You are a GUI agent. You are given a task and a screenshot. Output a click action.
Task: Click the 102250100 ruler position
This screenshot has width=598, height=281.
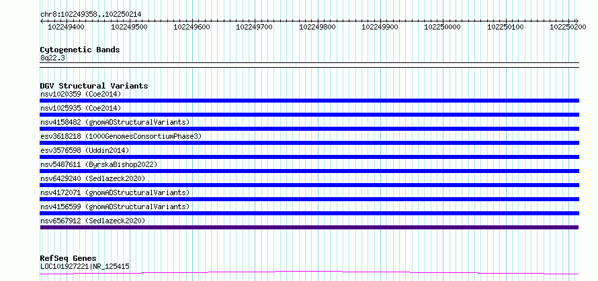click(x=506, y=27)
